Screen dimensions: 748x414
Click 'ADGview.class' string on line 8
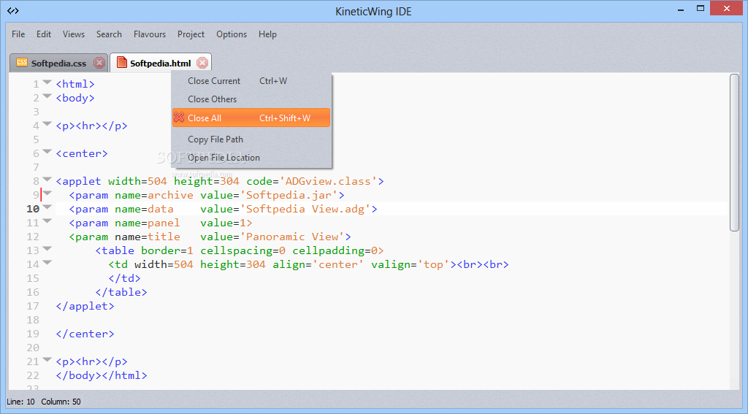tap(328, 181)
